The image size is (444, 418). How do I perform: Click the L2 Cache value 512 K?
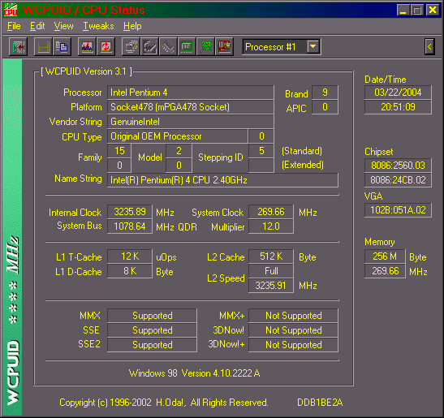click(271, 256)
